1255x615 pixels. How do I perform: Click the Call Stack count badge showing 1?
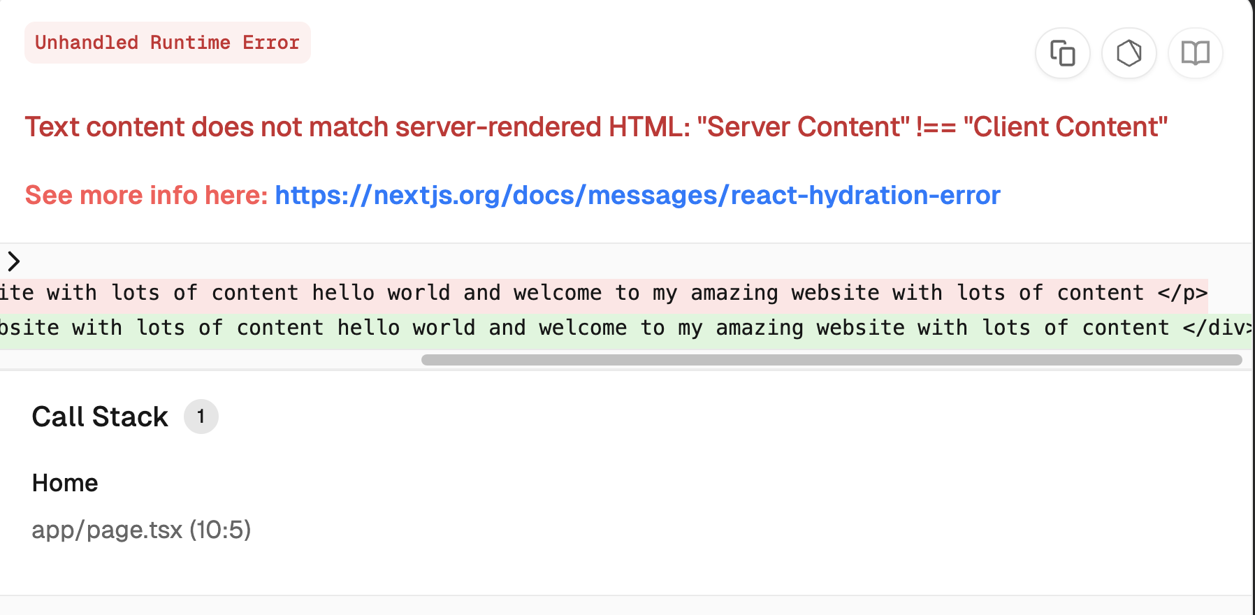click(201, 417)
